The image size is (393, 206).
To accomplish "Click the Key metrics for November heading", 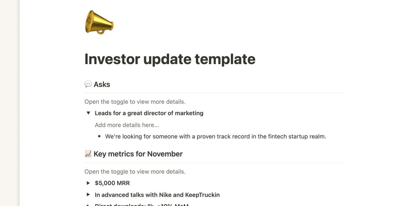I will coord(138,154).
